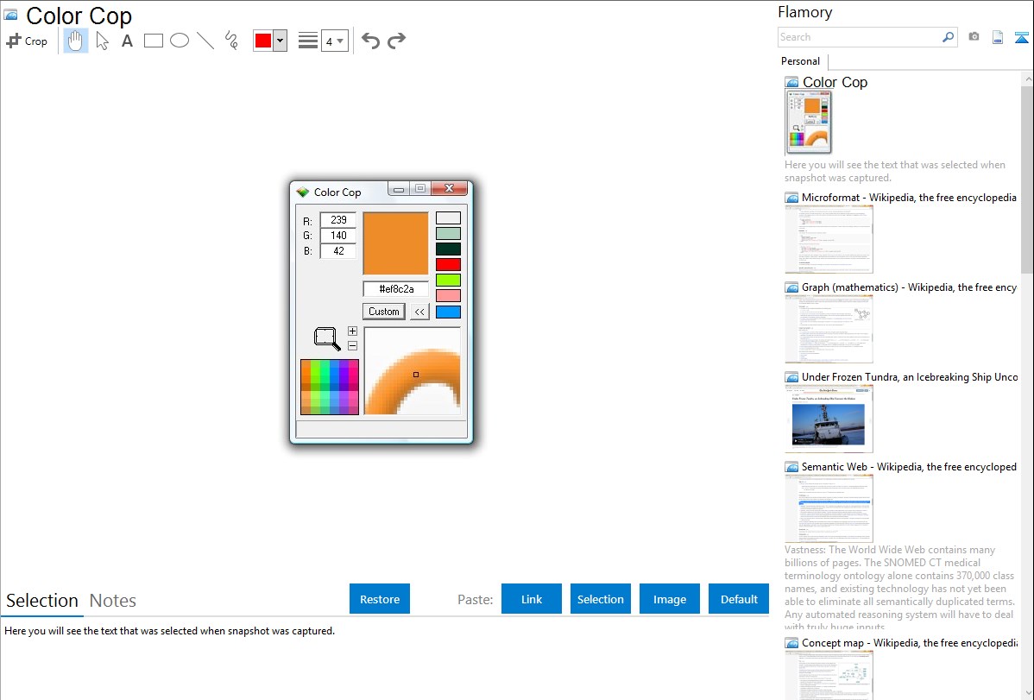Image resolution: width=1034 pixels, height=700 pixels.
Task: Click the Graph (mathematics) entry icon
Action: [x=792, y=287]
